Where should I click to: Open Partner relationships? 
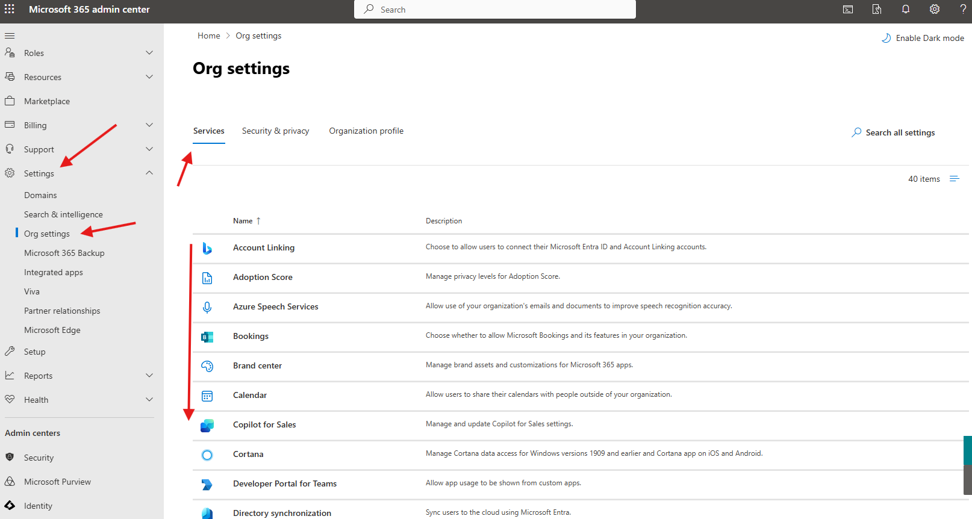pyautogui.click(x=62, y=311)
